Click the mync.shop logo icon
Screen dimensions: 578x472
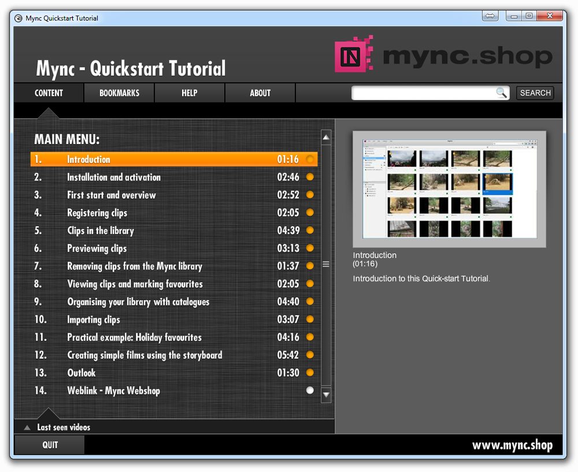point(354,55)
